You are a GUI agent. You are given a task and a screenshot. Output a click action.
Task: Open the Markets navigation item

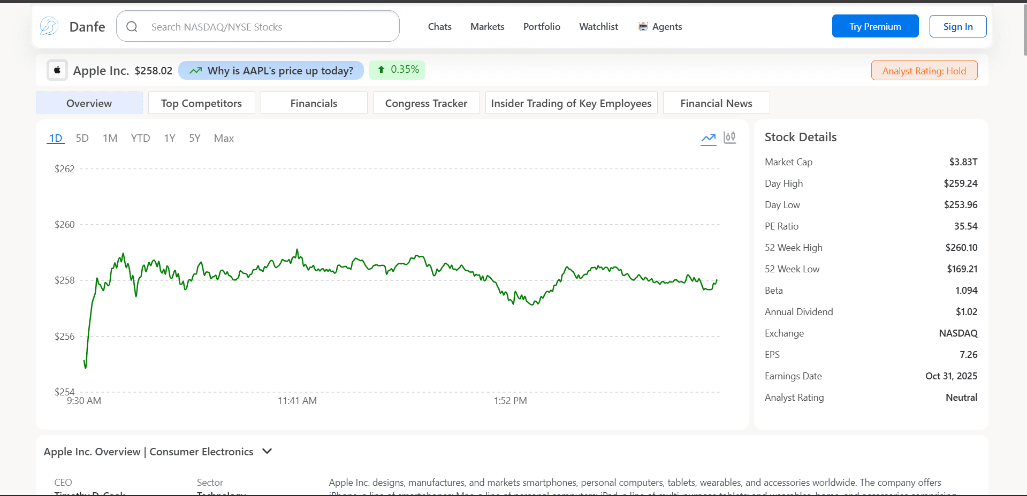[486, 26]
